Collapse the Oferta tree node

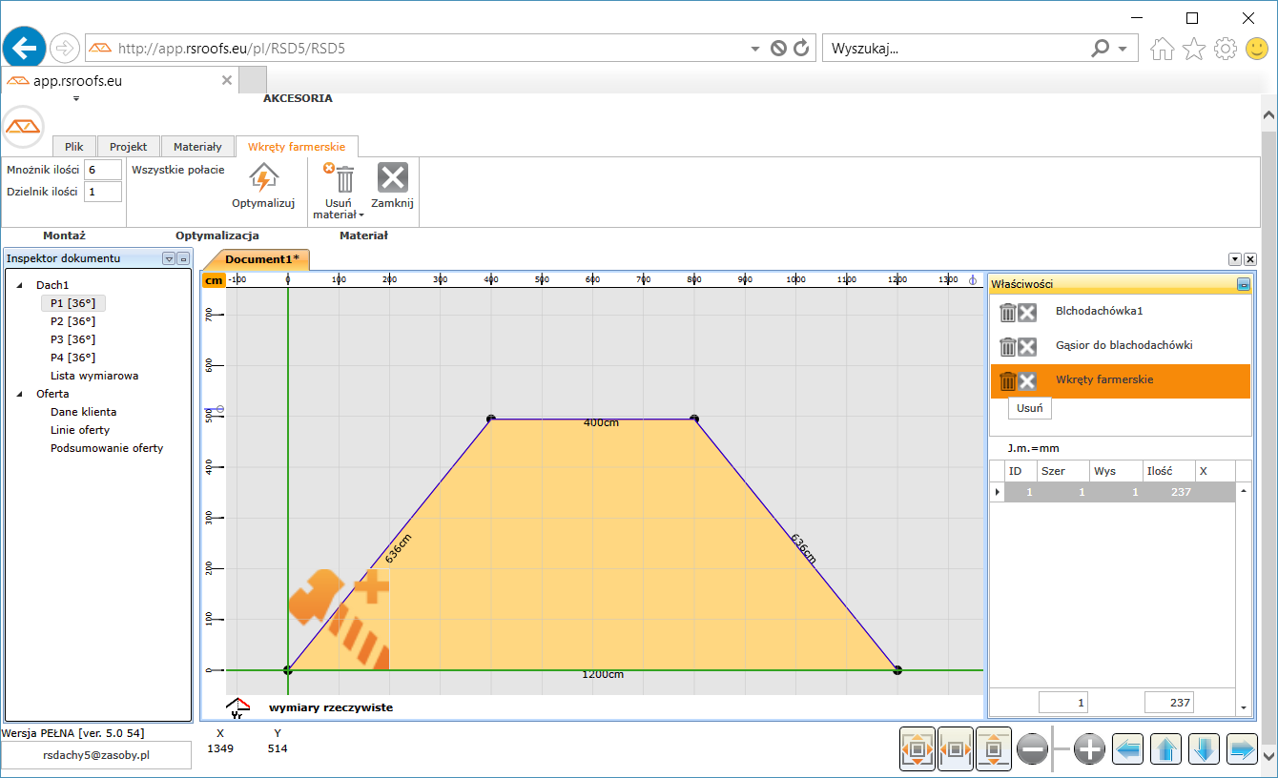coord(21,394)
